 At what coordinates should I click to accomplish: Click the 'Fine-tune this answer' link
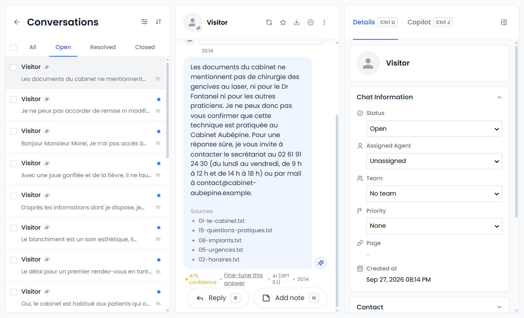243,279
